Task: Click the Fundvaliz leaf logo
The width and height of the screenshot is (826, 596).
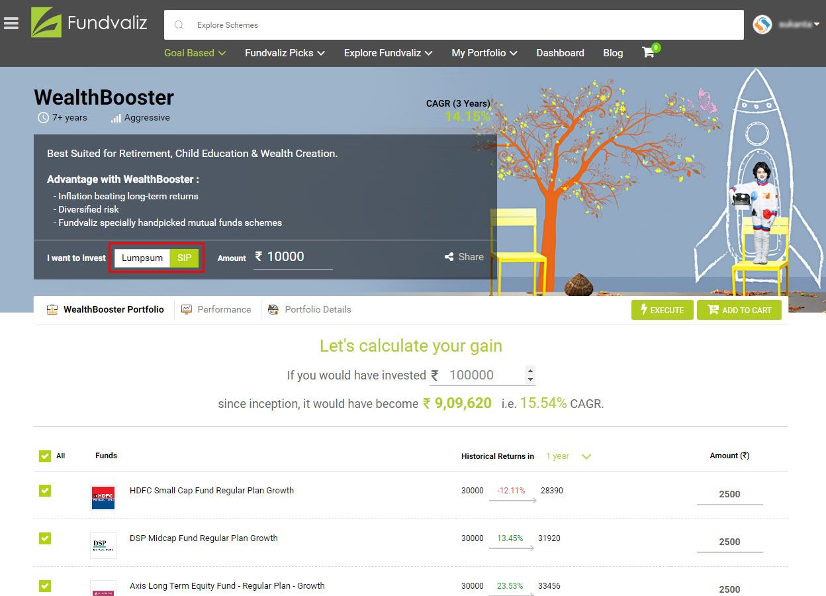Action: tap(46, 22)
